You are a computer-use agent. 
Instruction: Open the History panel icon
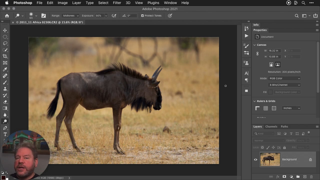[x=246, y=28]
